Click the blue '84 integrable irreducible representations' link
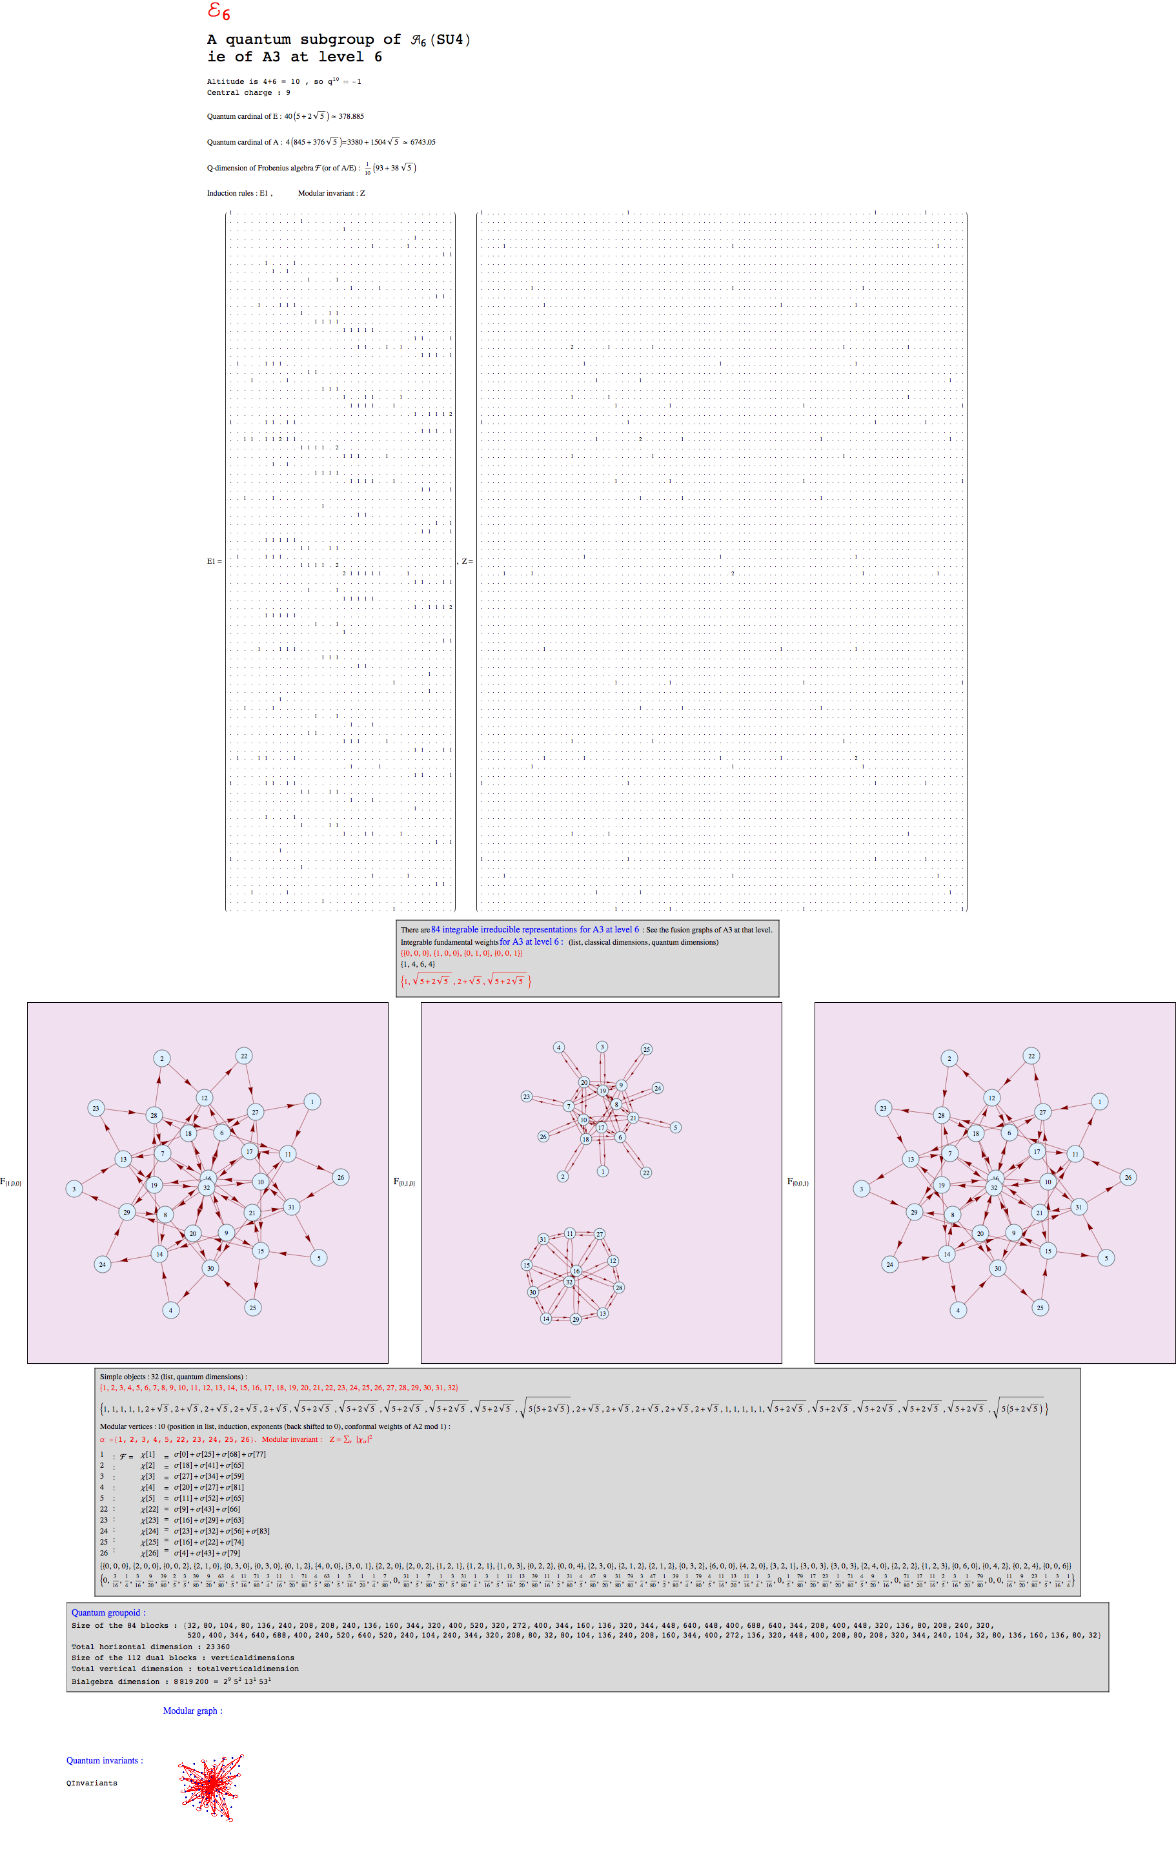 pyautogui.click(x=505, y=930)
